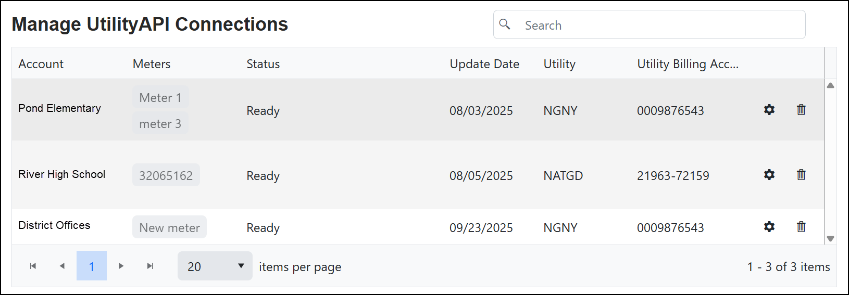Delete the River High School connection
This screenshot has height=295, width=849.
coord(801,175)
